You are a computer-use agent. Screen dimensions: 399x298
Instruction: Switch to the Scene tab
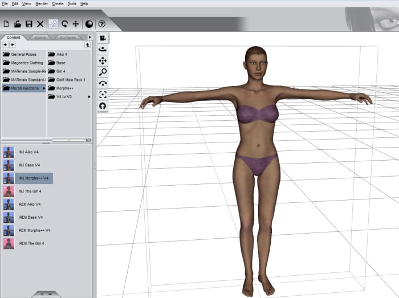[40, 38]
